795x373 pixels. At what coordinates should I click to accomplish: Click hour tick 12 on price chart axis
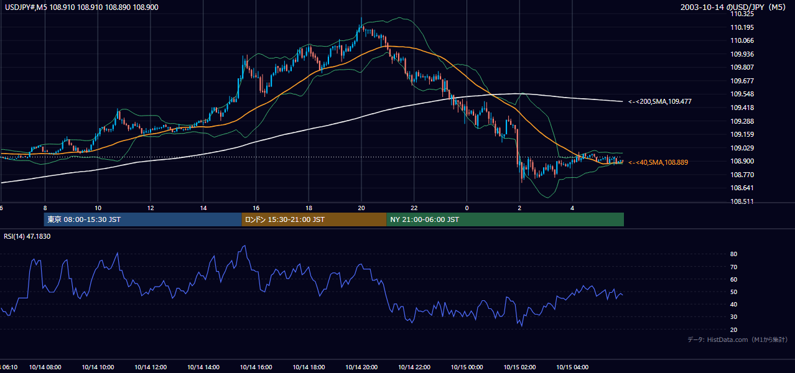[151, 208]
